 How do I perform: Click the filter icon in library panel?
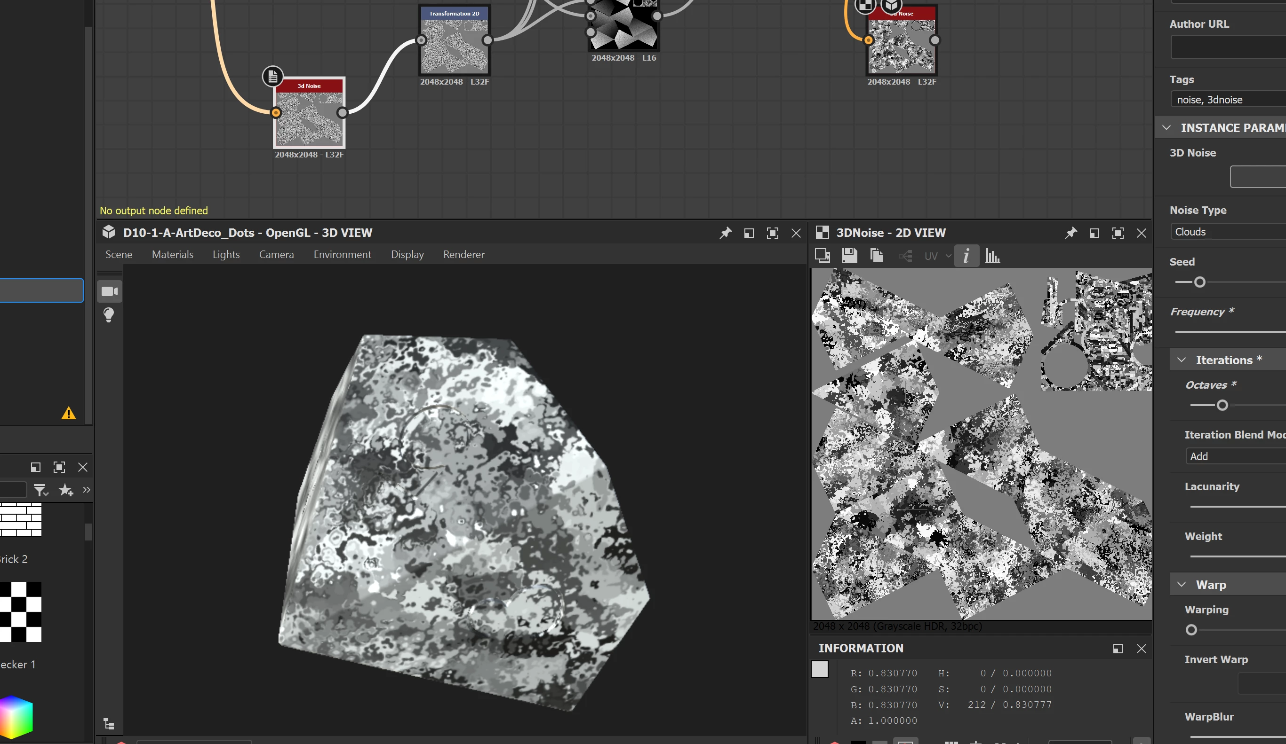coord(40,491)
